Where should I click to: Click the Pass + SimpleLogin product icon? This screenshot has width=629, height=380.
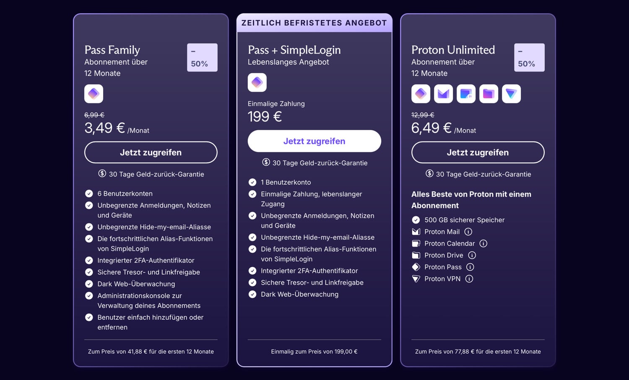pyautogui.click(x=257, y=82)
